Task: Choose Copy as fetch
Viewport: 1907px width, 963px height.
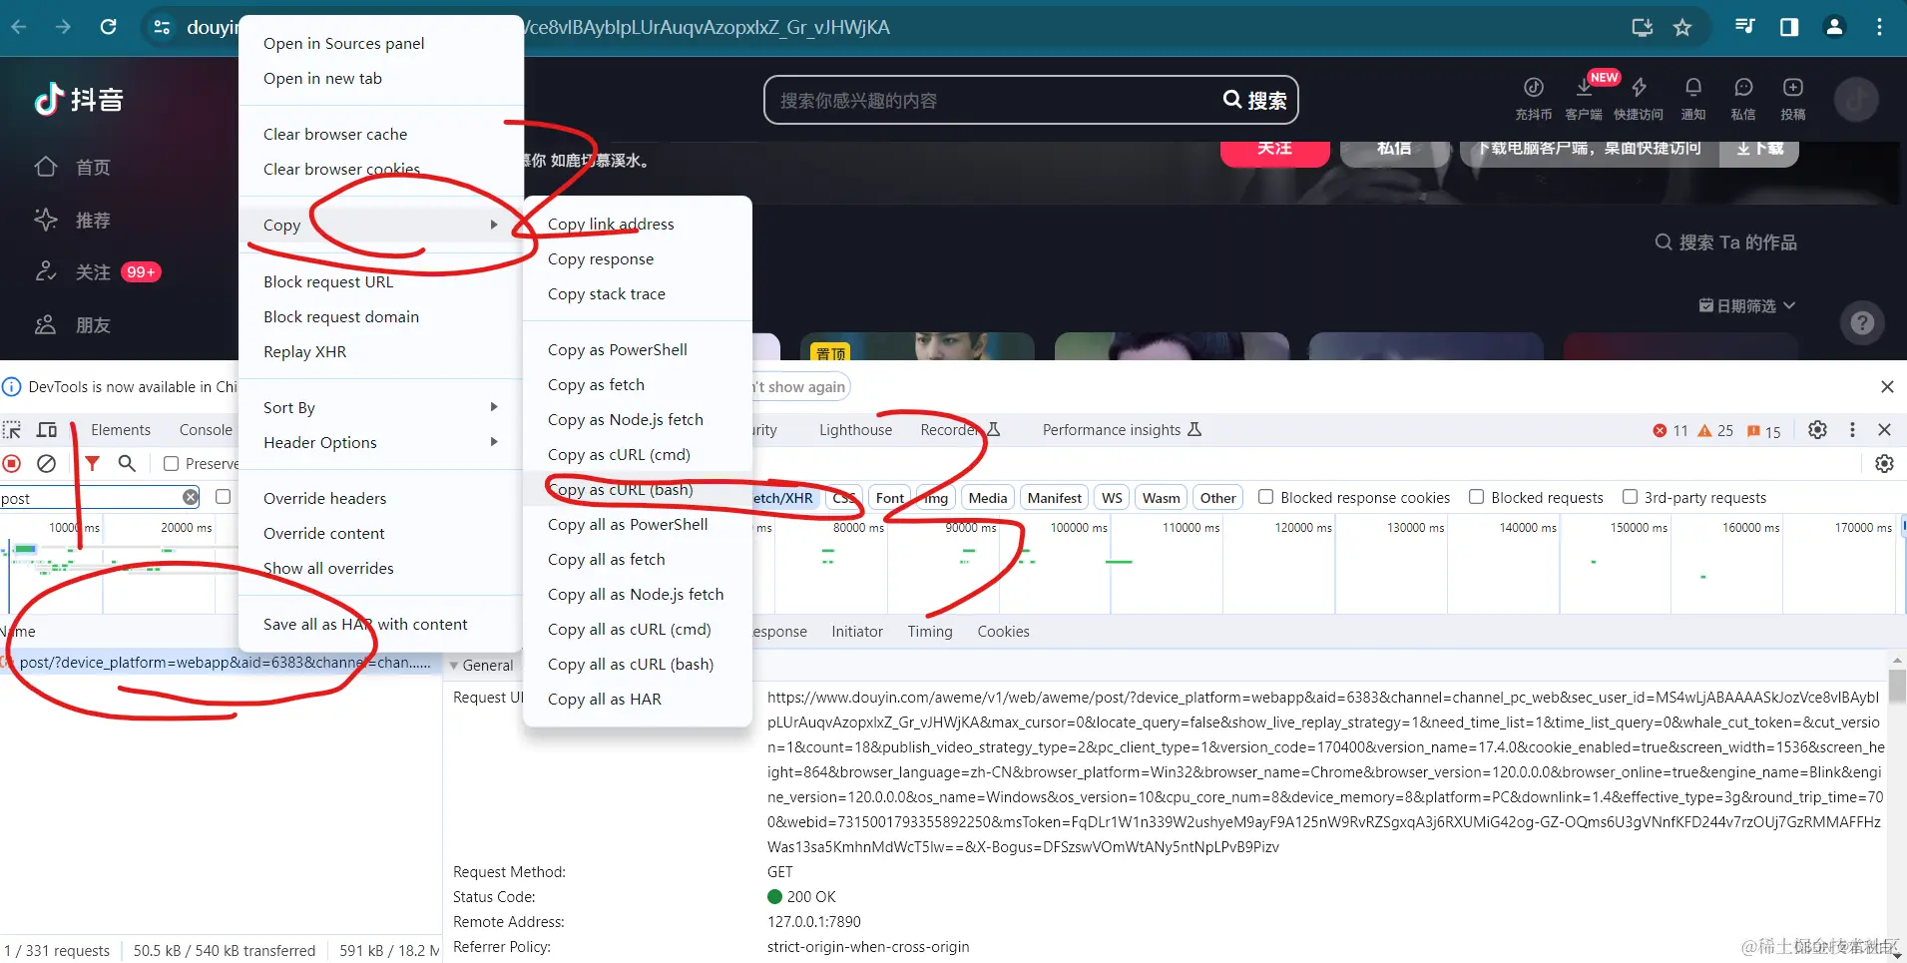Action: (x=637, y=384)
